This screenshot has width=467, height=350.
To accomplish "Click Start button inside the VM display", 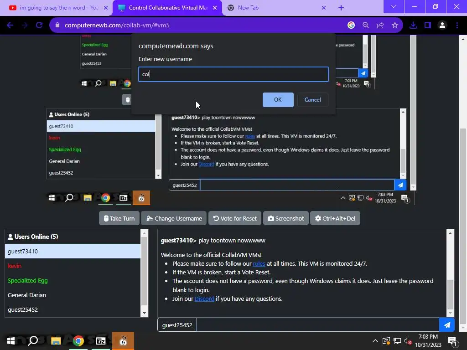I will click(x=52, y=198).
